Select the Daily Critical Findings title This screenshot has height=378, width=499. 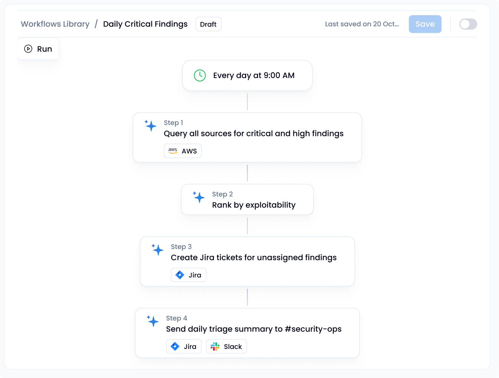(145, 24)
